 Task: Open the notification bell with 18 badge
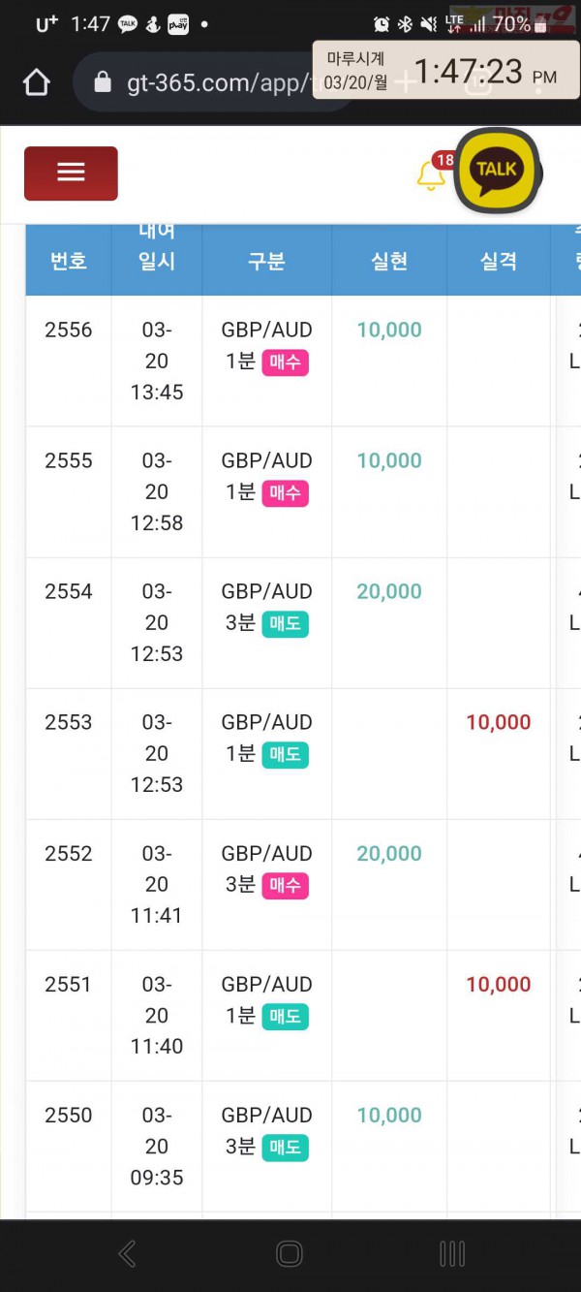point(431,174)
